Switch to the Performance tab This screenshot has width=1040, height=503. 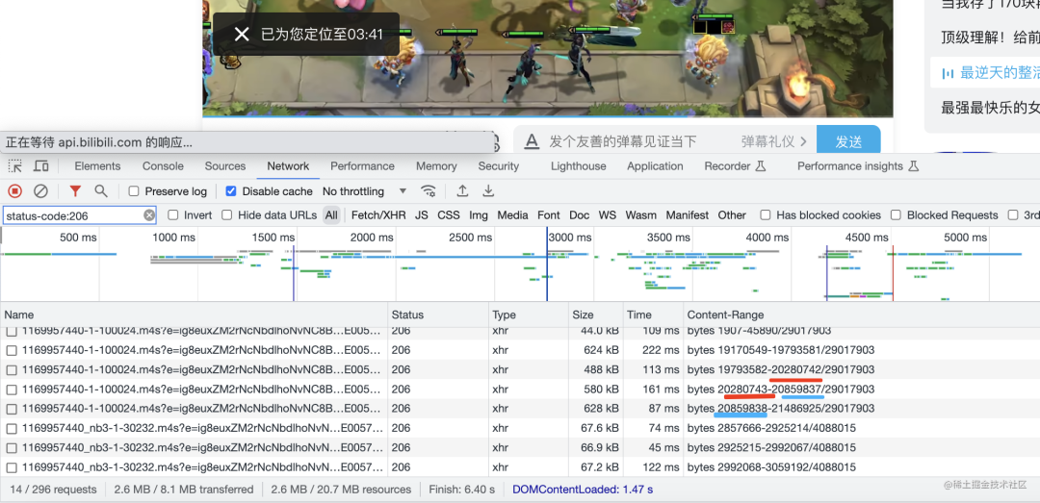(362, 166)
